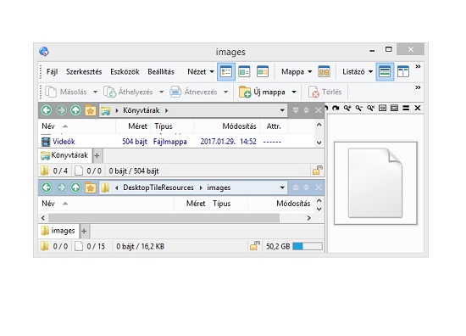Click rotate right in the viewer toolbar

[336, 108]
